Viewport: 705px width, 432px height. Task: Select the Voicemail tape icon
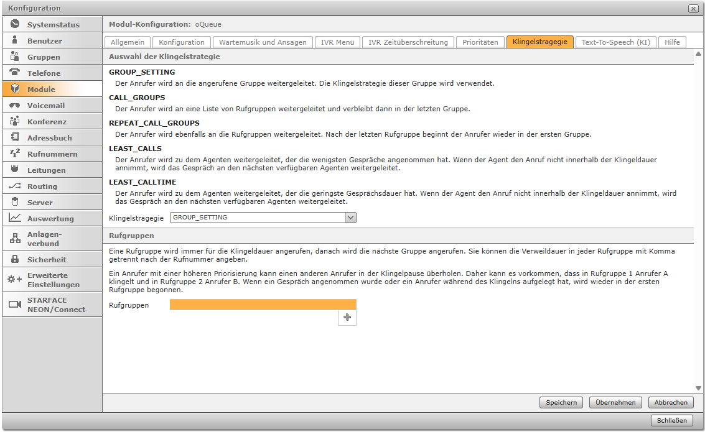coord(15,105)
